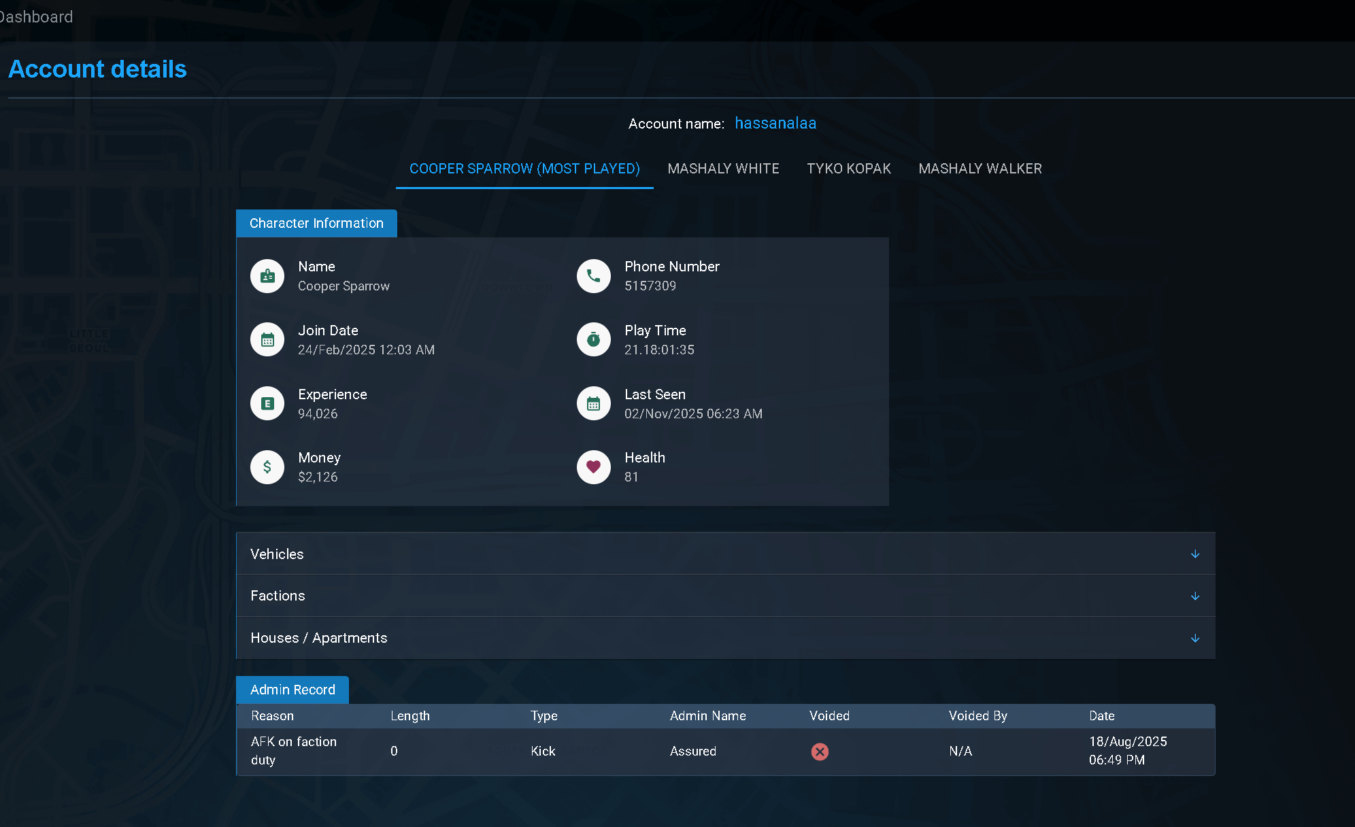Screen dimensions: 1355x827
Task: Click the Character Information tab label
Action: coord(316,223)
